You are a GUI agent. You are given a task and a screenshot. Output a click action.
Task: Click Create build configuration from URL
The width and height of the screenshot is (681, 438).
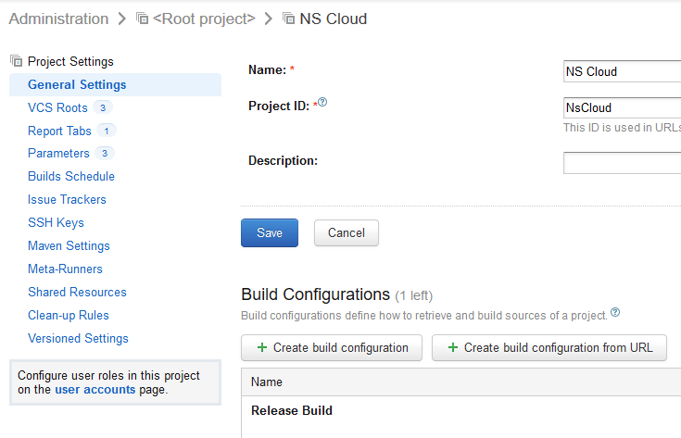coord(550,348)
